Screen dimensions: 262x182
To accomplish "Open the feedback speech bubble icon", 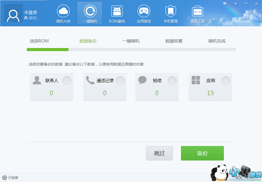I will tap(225, 3).
